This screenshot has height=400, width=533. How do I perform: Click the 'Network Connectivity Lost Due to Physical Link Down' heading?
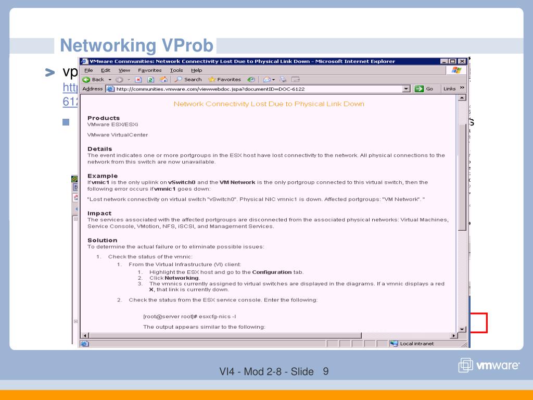(x=269, y=104)
